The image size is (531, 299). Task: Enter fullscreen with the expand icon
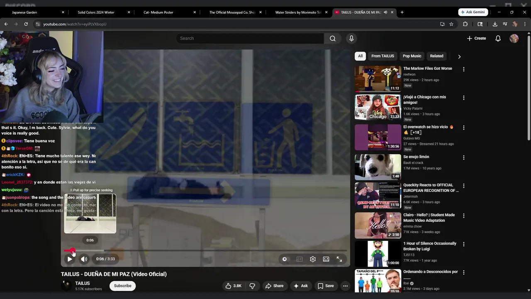pos(339,259)
